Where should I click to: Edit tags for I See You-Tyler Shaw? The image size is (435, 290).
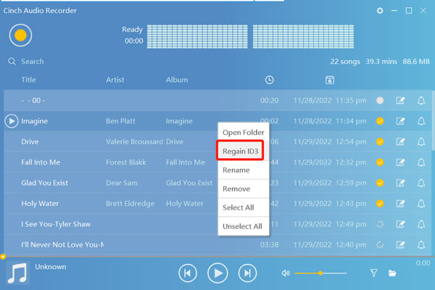coord(400,224)
